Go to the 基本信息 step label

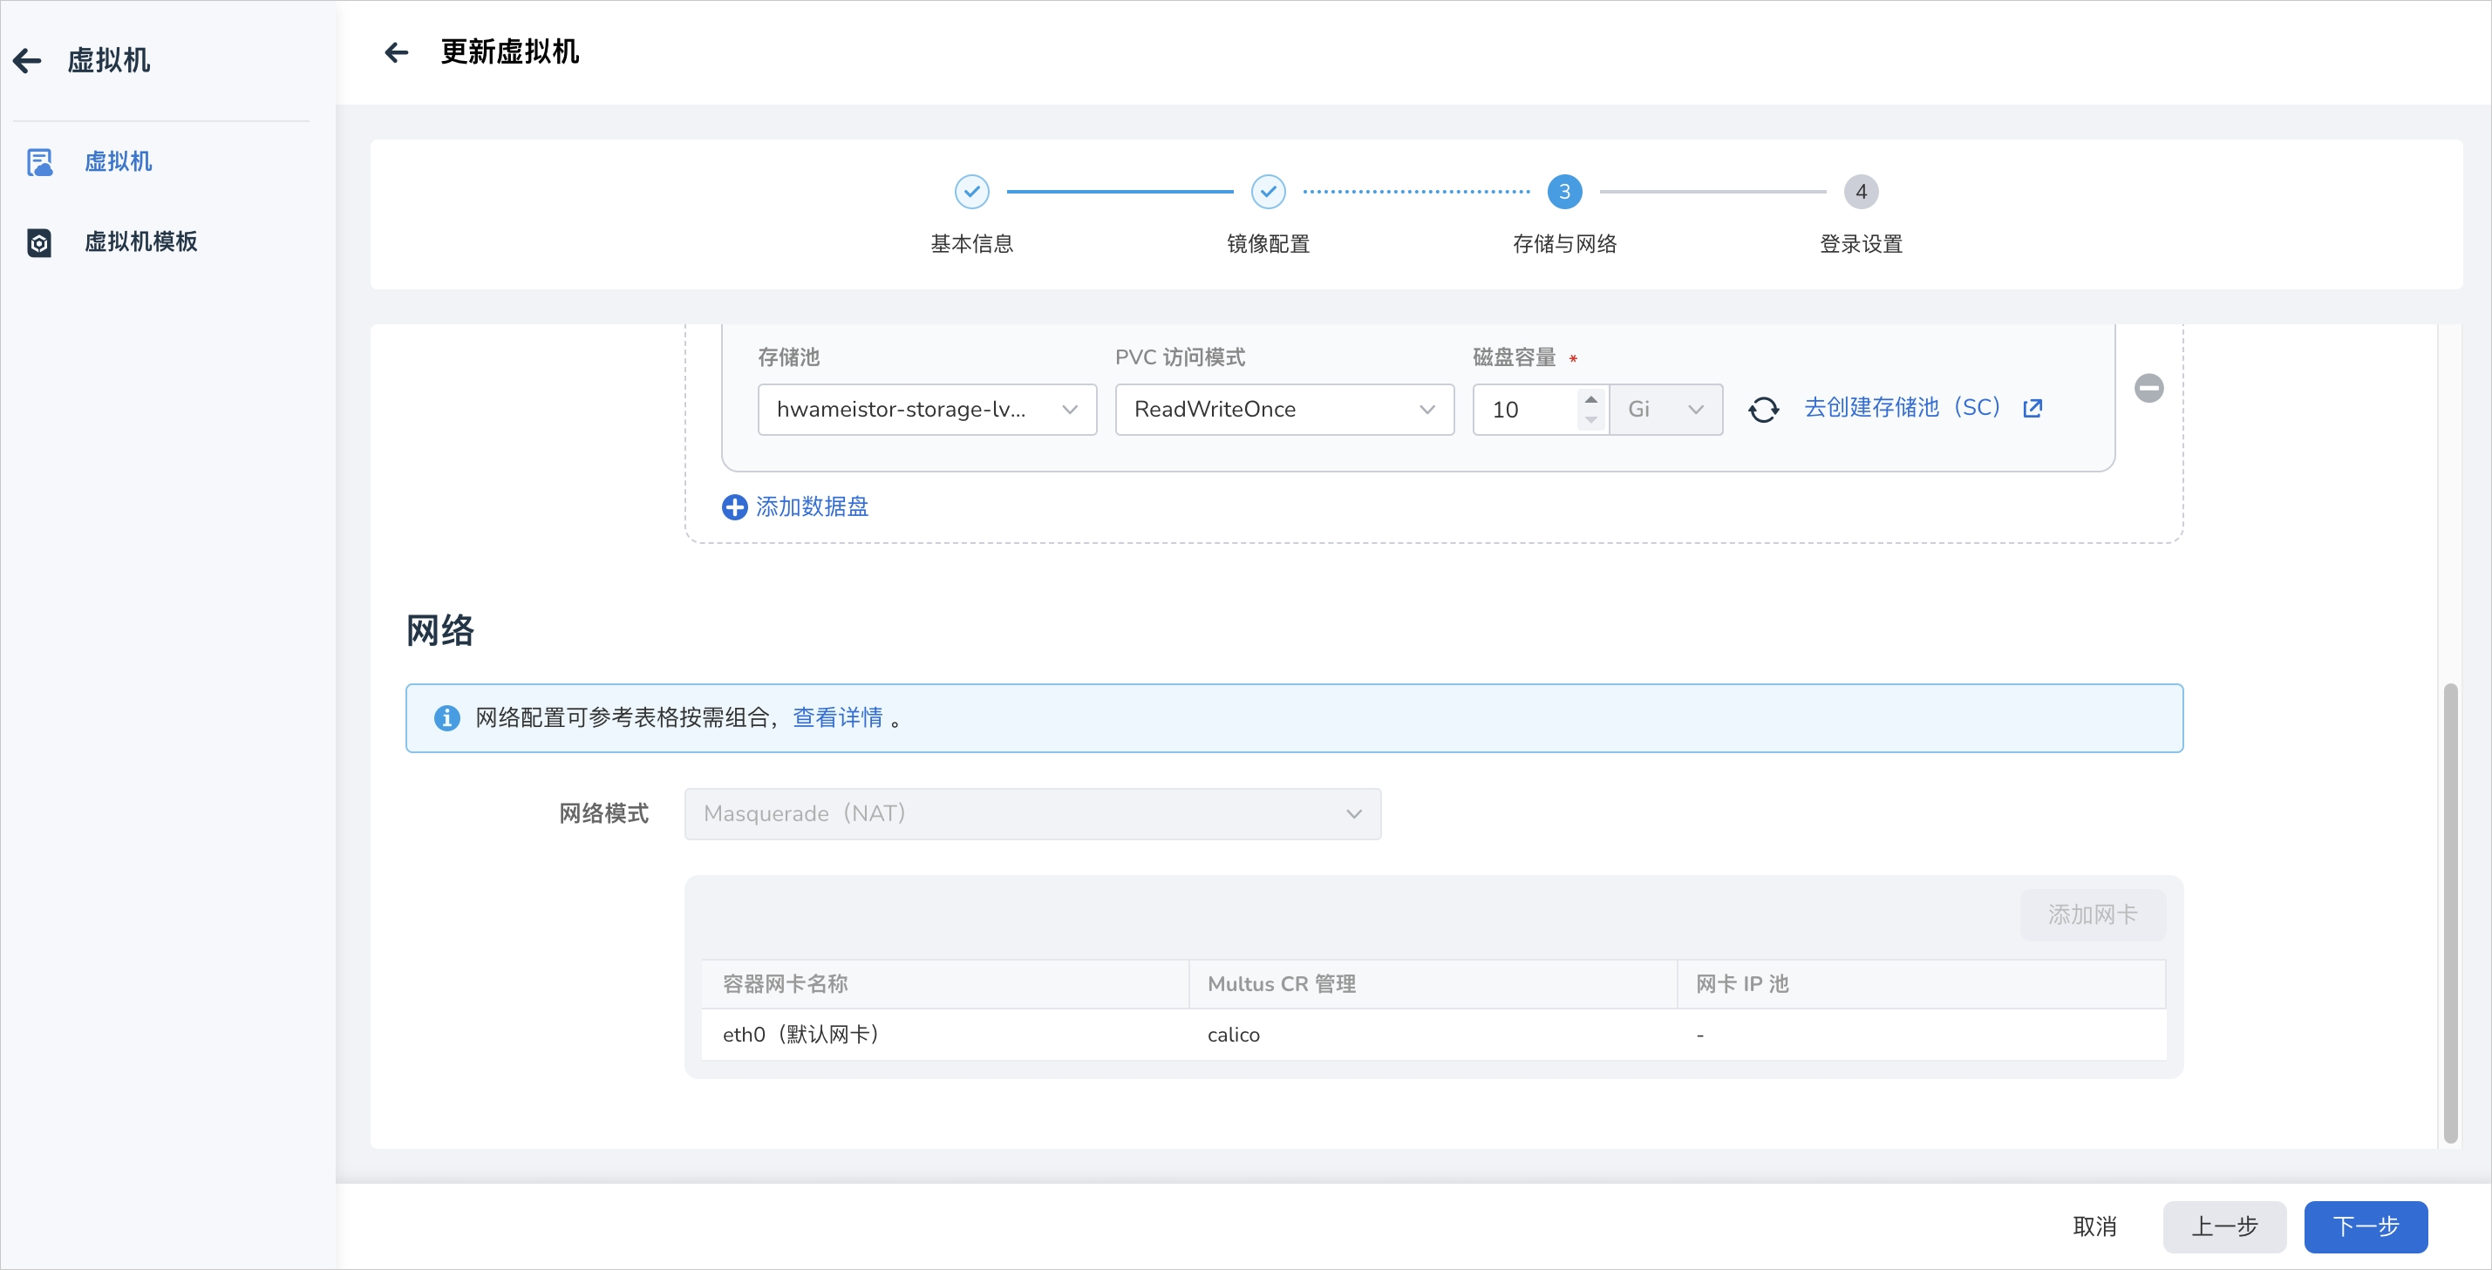[971, 244]
